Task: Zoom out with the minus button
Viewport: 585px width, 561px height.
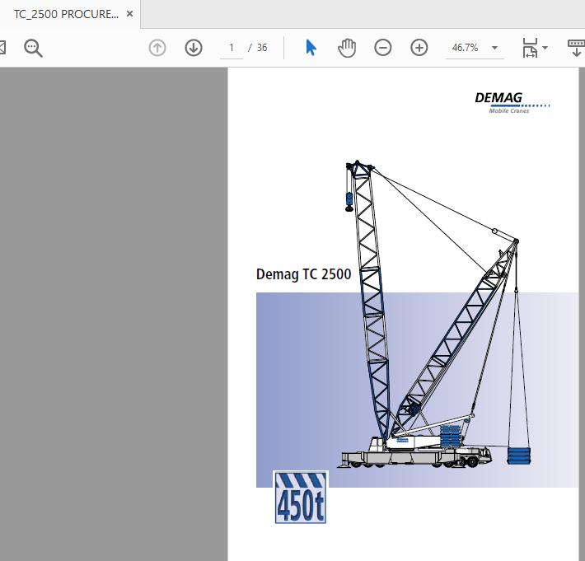Action: (x=383, y=48)
